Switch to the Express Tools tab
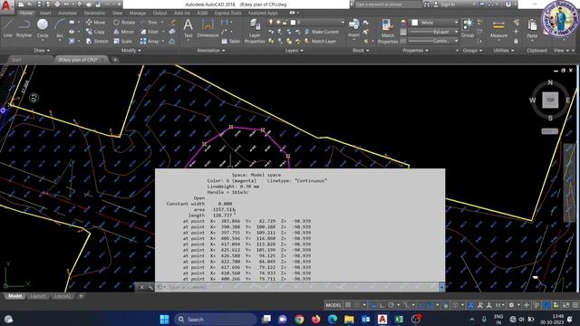 point(227,13)
